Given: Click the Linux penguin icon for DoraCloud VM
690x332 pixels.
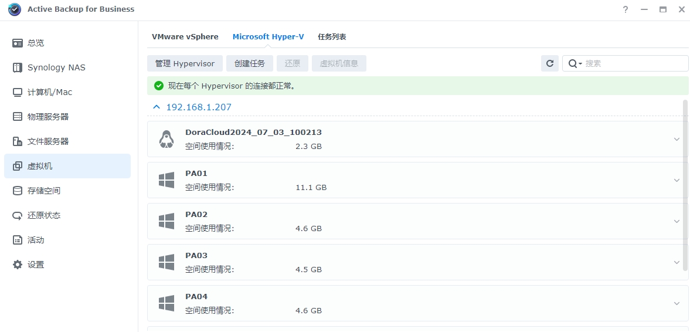Looking at the screenshot, I should (x=166, y=139).
